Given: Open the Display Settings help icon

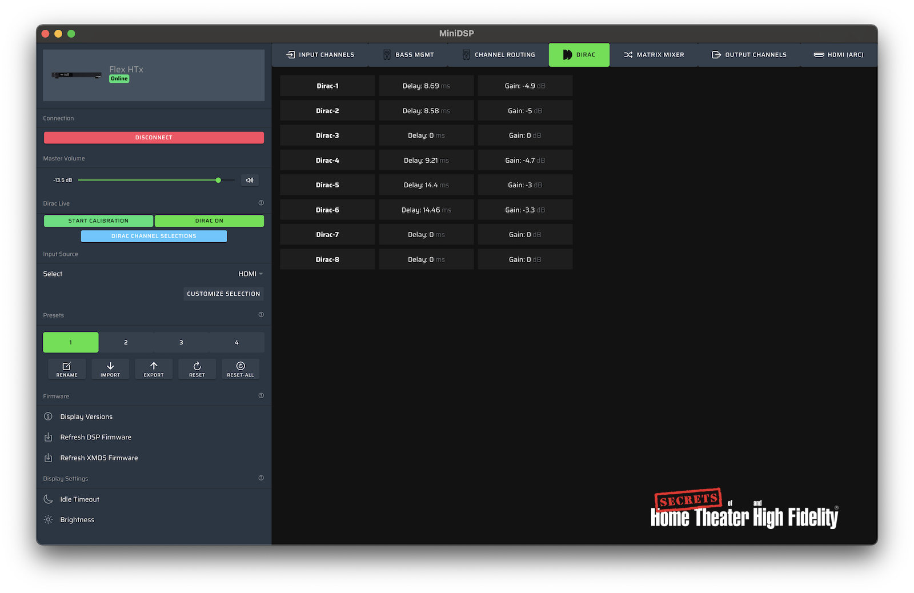Looking at the screenshot, I should [261, 478].
